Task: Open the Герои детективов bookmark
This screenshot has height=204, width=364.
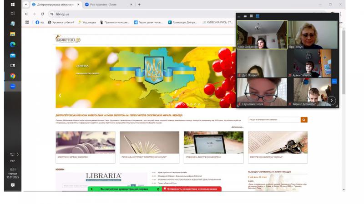Action: click(148, 22)
